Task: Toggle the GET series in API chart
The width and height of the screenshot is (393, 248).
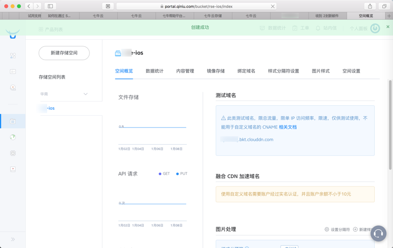Action: pos(164,174)
